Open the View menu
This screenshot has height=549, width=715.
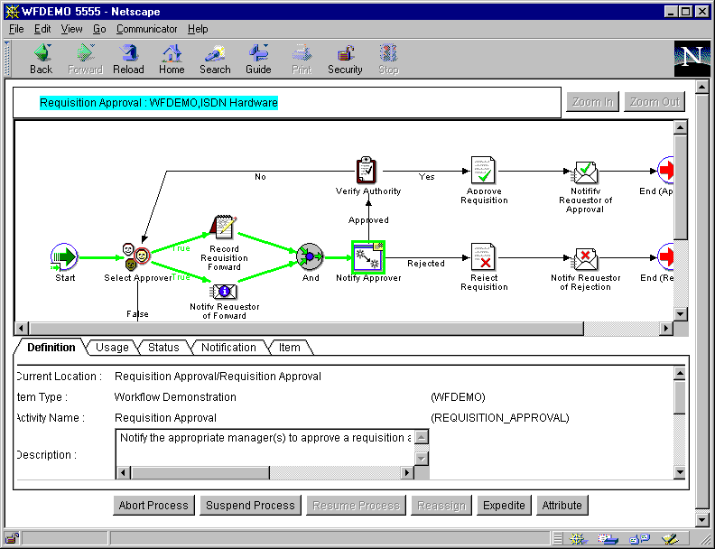[x=71, y=29]
